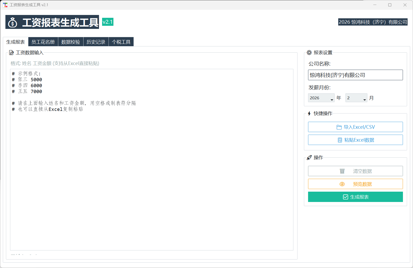Screen dimensions: 413x268
Task: Click the gear icon next to 报表设置
Action: tap(309, 53)
